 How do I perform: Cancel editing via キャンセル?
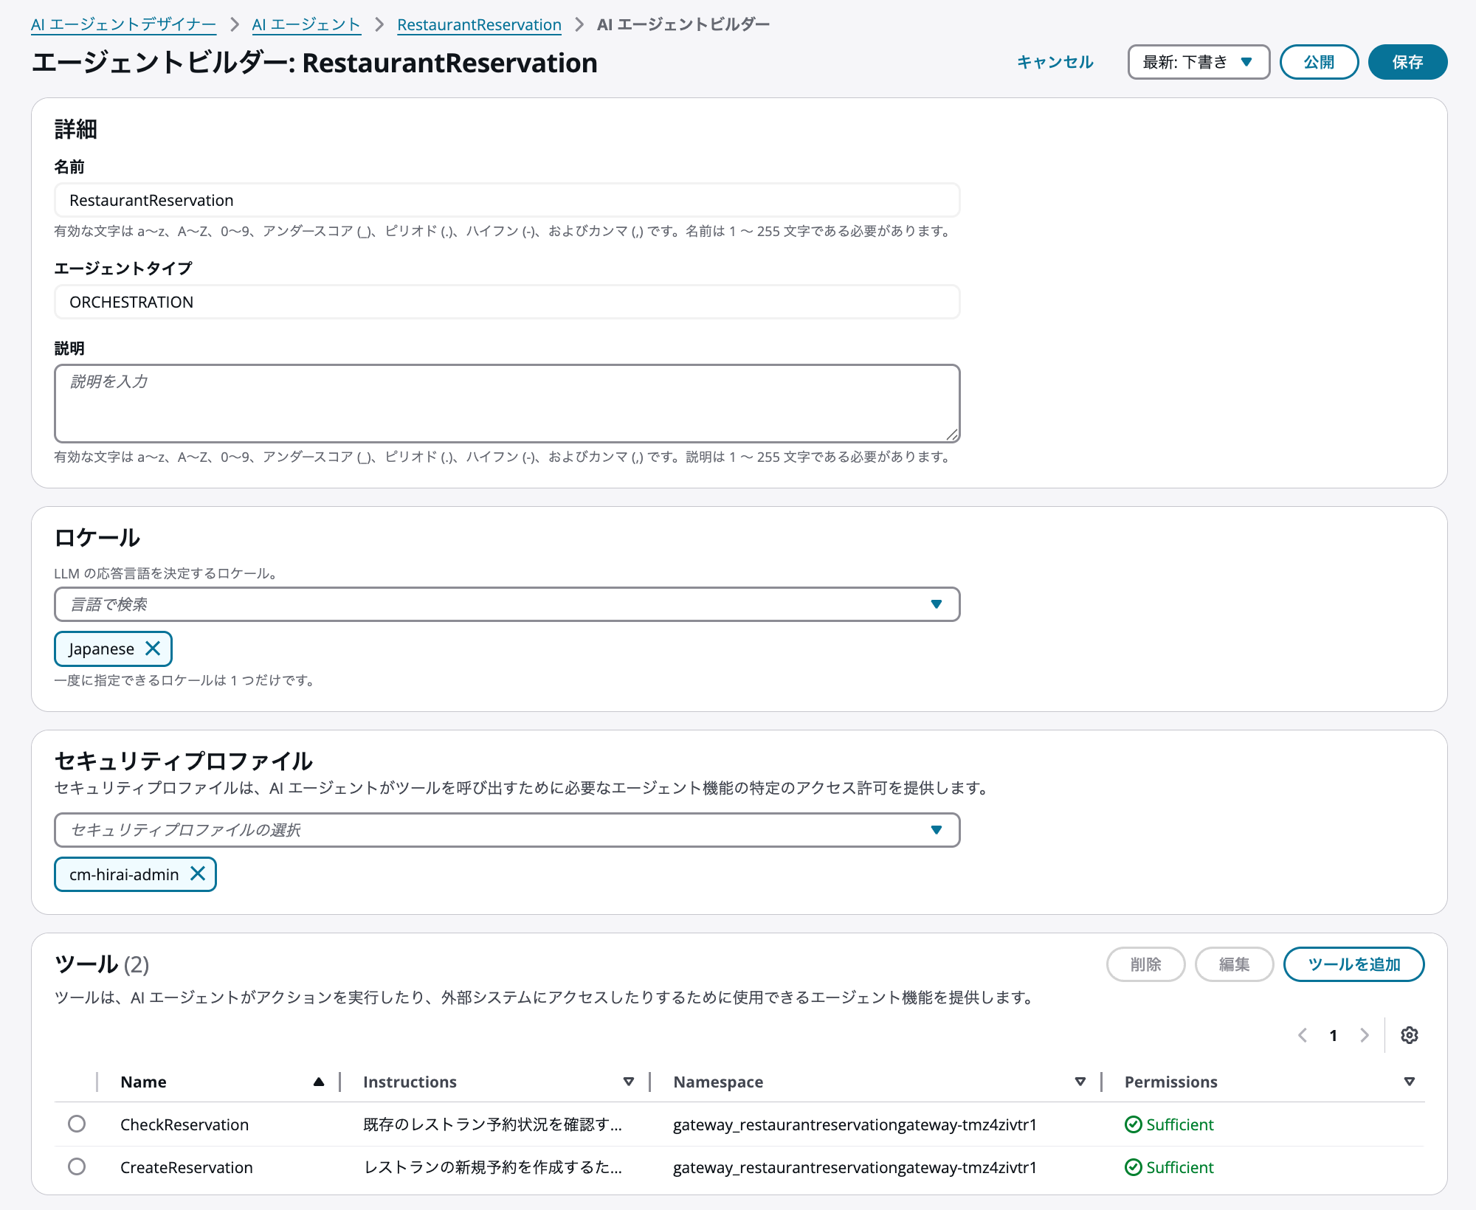coord(1055,62)
